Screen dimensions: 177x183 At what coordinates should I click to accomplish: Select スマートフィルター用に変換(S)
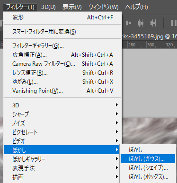coord(62,32)
